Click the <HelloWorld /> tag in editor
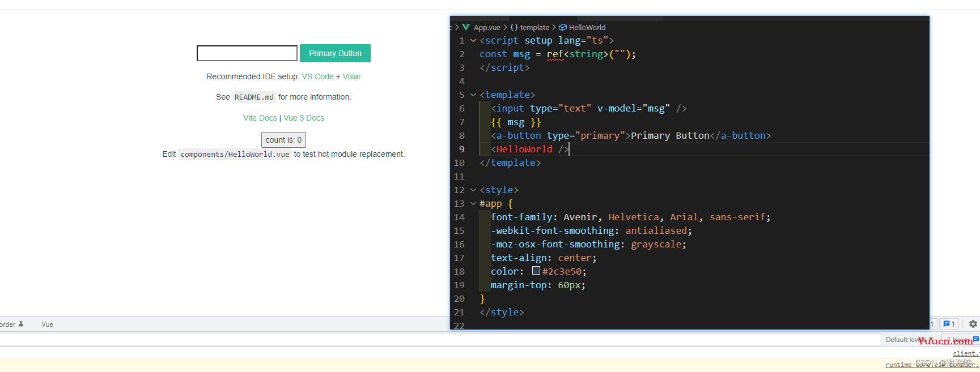 [529, 149]
